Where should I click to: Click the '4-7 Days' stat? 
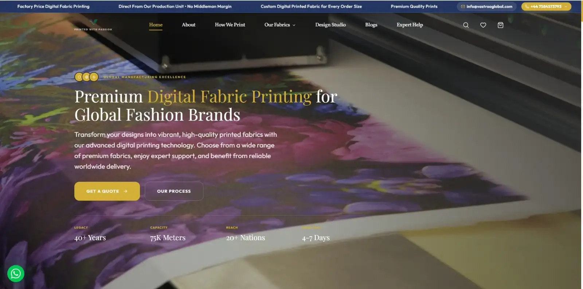(x=316, y=238)
